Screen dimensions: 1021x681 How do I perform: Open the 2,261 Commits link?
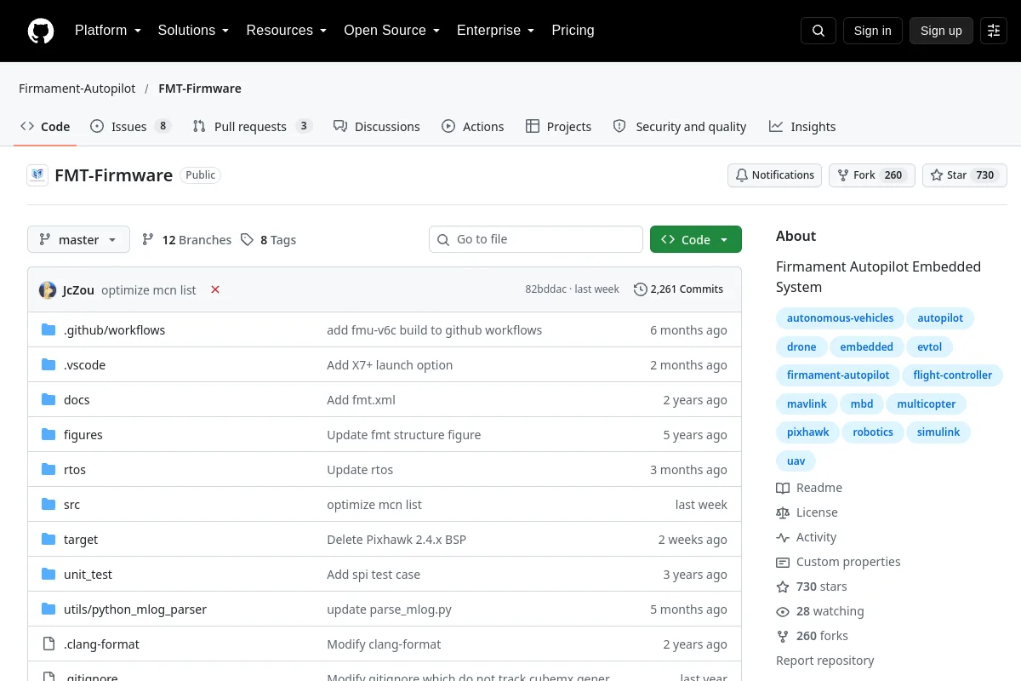pos(678,289)
